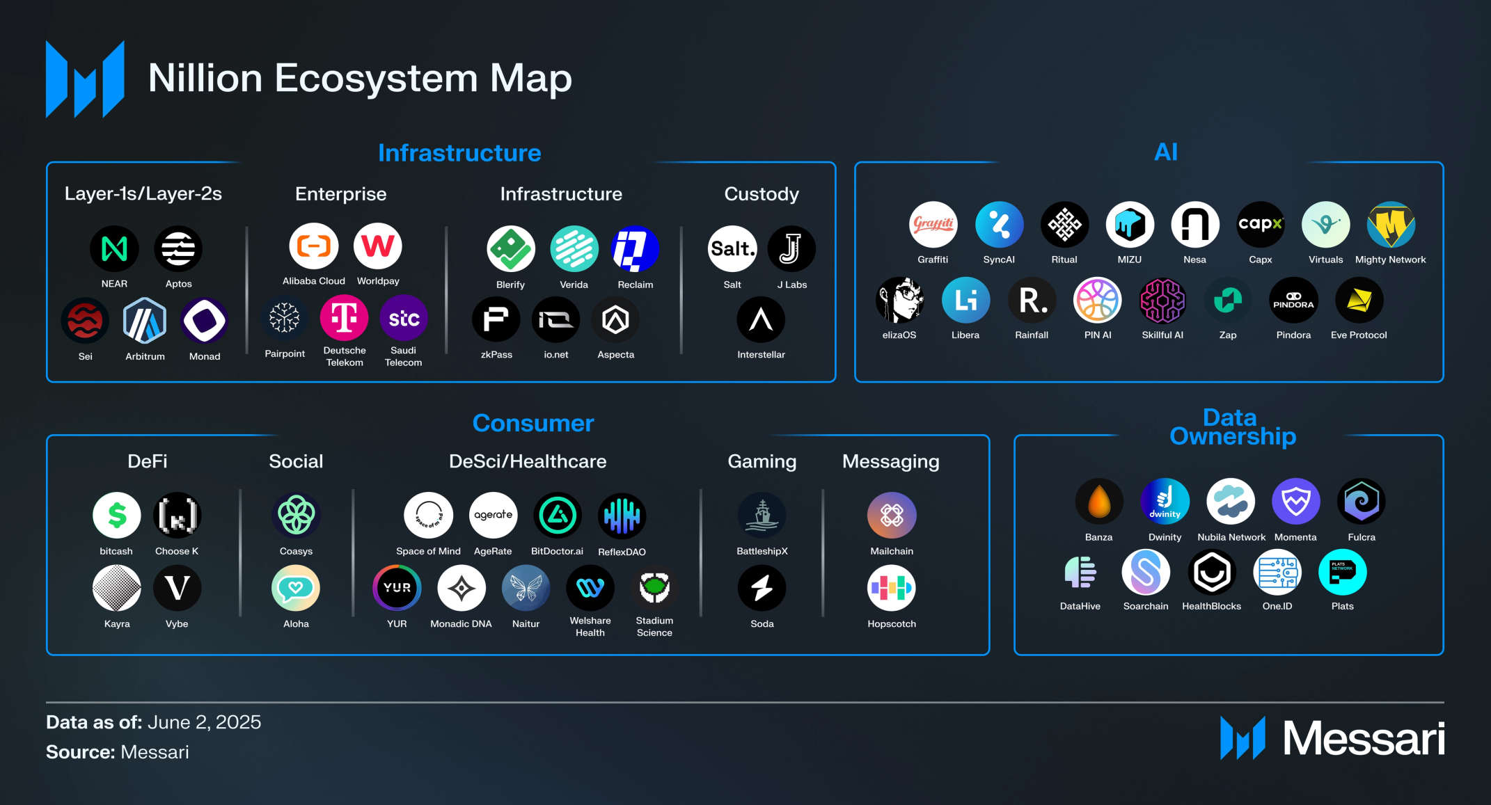
Task: Click the Aloha logo
Action: point(296,588)
